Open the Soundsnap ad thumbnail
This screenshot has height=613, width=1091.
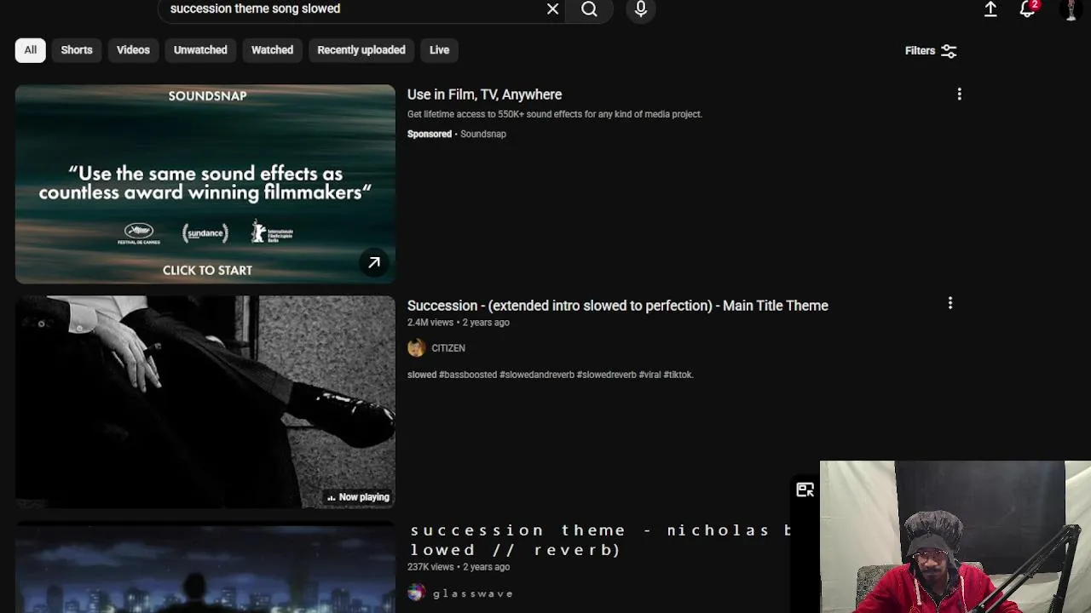pos(205,184)
